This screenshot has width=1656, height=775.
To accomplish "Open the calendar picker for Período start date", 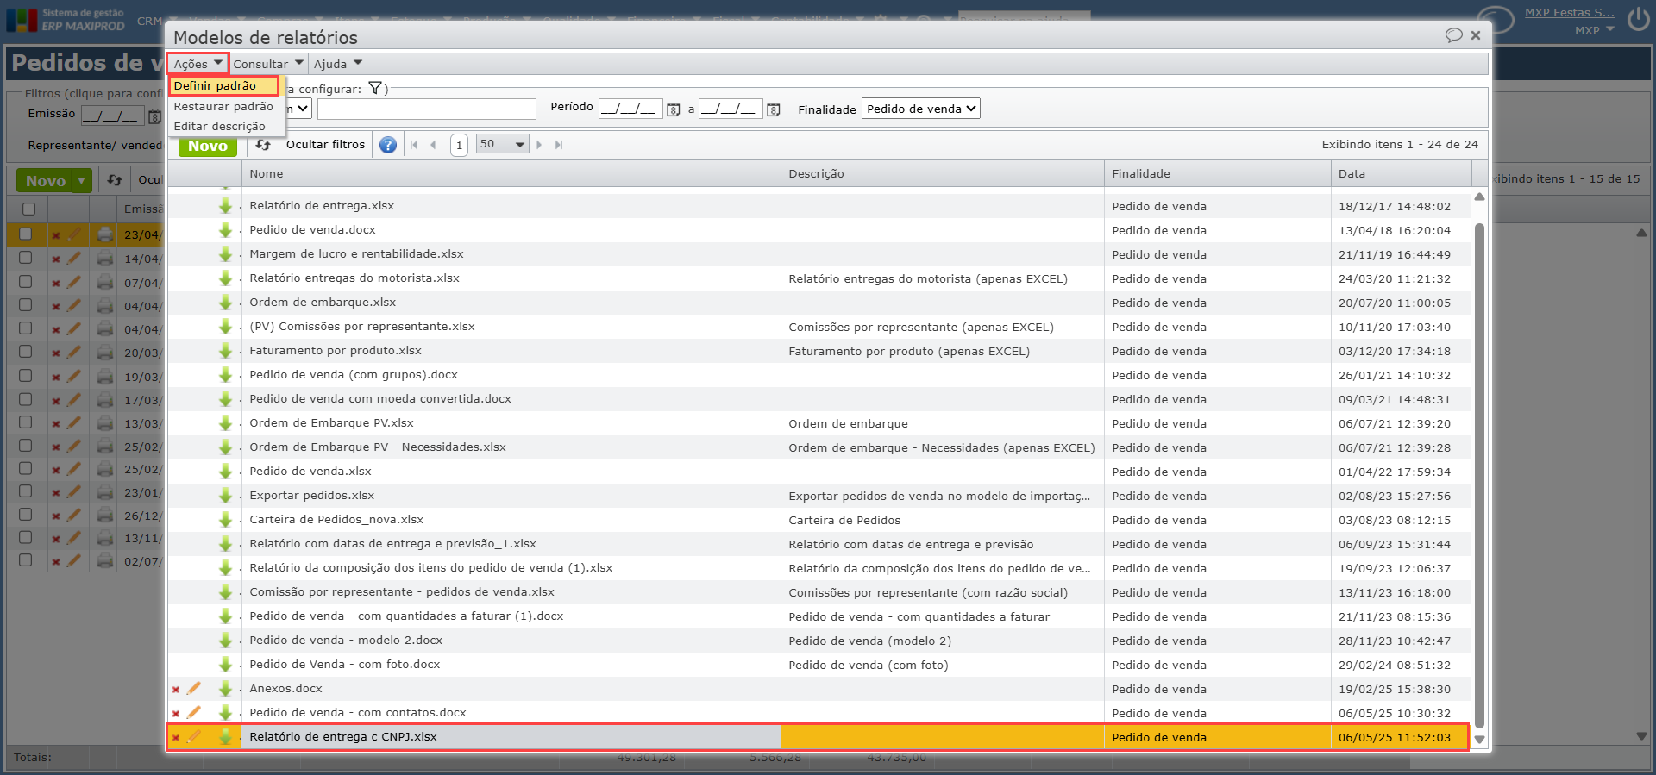I will click(x=674, y=109).
